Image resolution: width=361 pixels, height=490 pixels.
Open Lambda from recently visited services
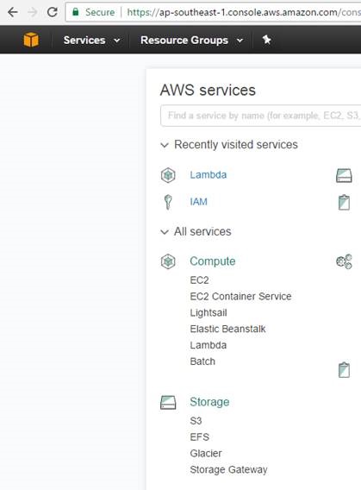tap(209, 174)
